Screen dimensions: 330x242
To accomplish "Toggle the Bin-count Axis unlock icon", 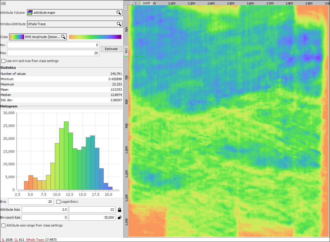I will (x=120, y=217).
